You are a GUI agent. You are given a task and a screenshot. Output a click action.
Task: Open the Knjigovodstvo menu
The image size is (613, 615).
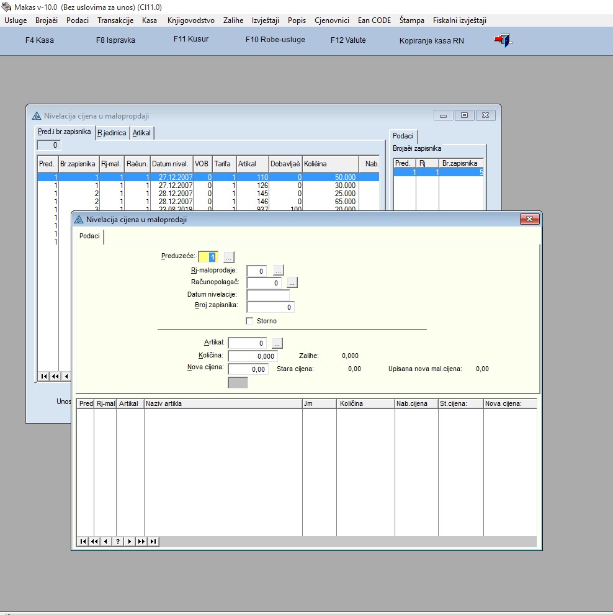(x=190, y=20)
